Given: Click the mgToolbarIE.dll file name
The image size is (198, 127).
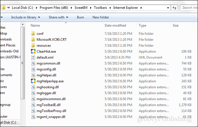Looking at the screenshot, I should pos(49,105).
